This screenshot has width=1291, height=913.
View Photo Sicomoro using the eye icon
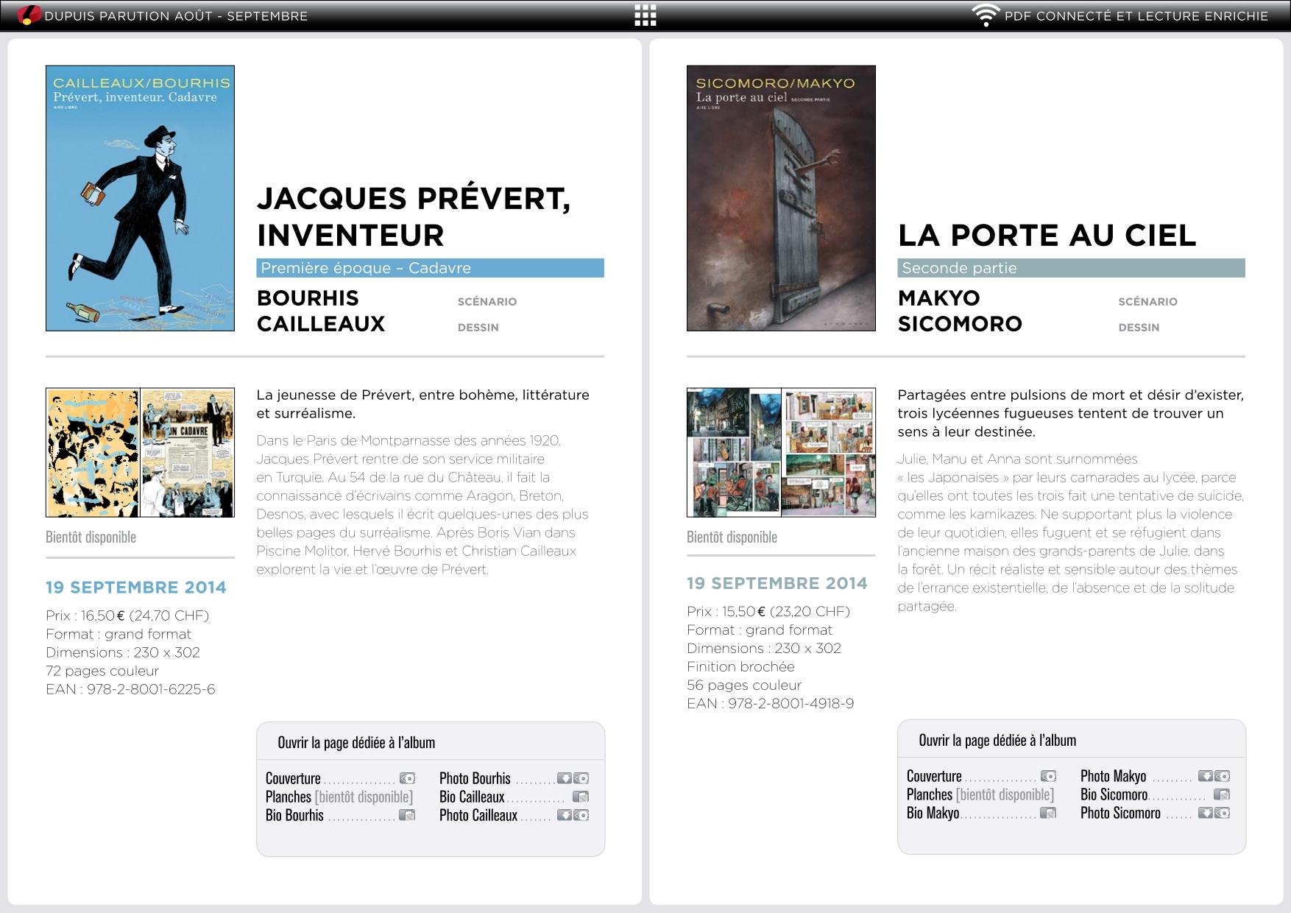pyautogui.click(x=1223, y=813)
